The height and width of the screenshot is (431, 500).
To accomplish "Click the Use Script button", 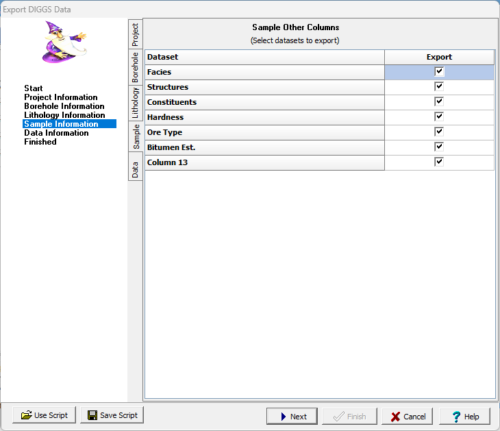I will point(44,415).
